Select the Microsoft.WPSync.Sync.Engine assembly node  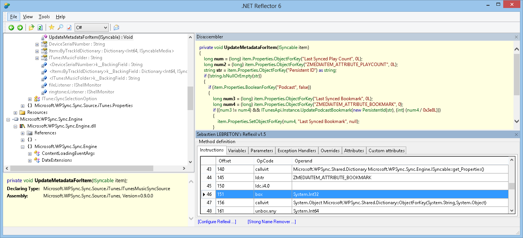pos(51,119)
